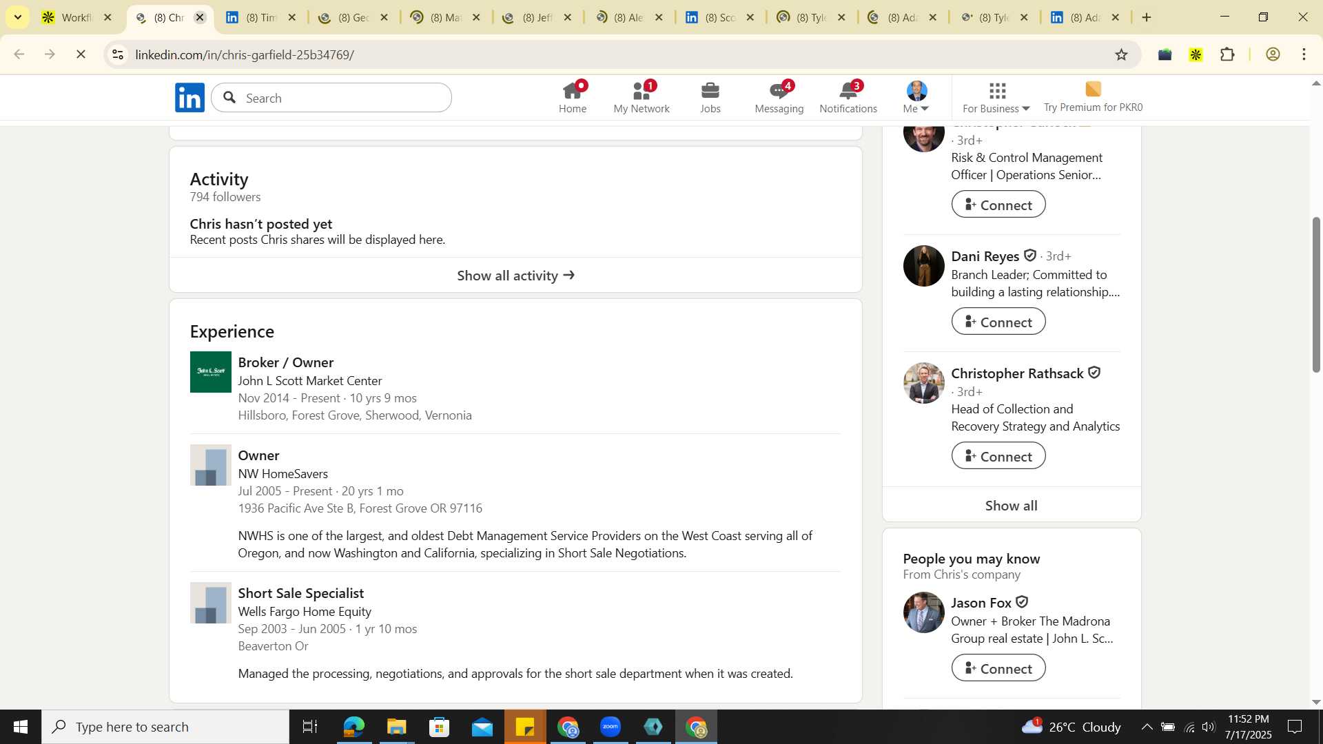Open a new browser tab

click(x=1147, y=17)
